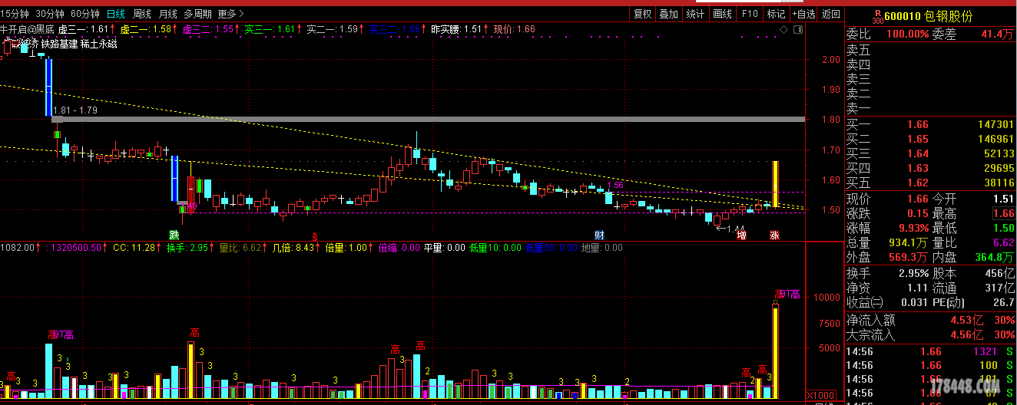Click the tallest yellow volume bar
Image resolution: width=1017 pixels, height=405 pixels.
(x=776, y=351)
